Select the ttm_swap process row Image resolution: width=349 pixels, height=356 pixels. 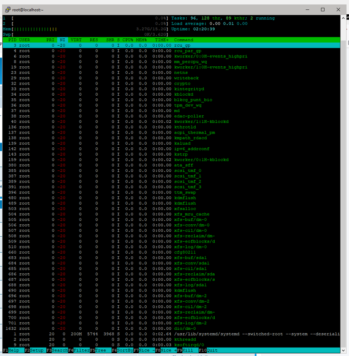point(171,193)
